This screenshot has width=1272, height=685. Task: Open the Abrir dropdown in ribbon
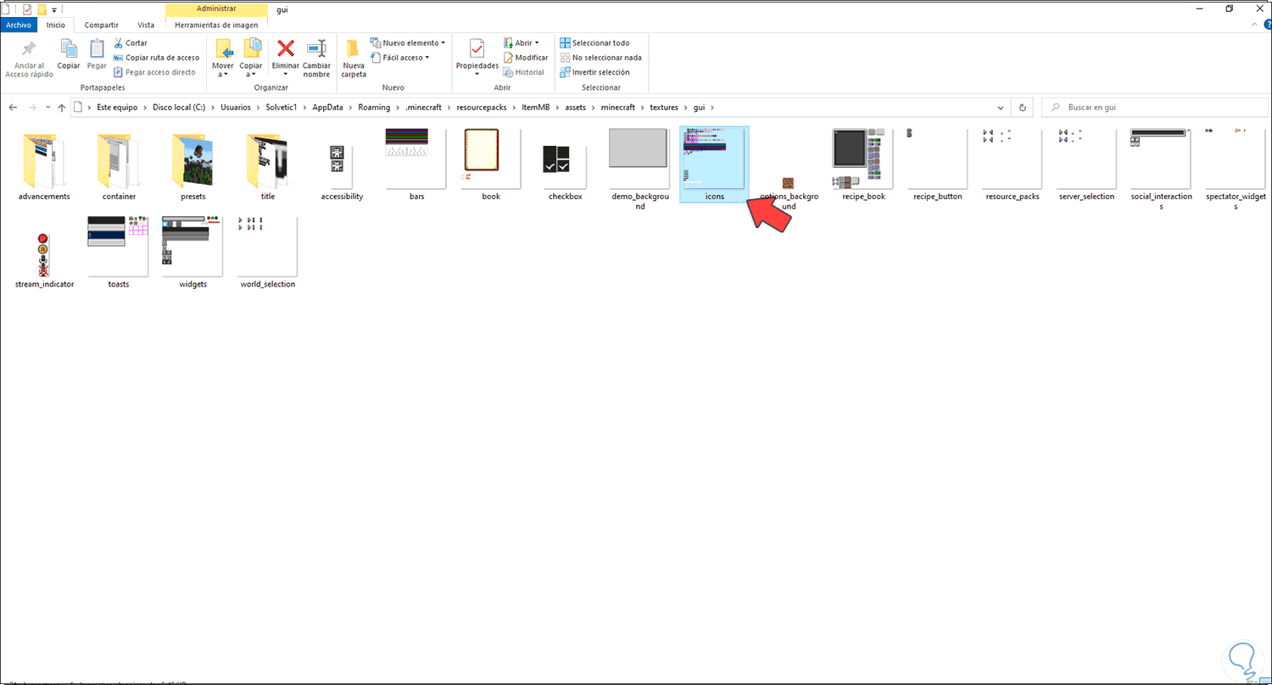522,42
